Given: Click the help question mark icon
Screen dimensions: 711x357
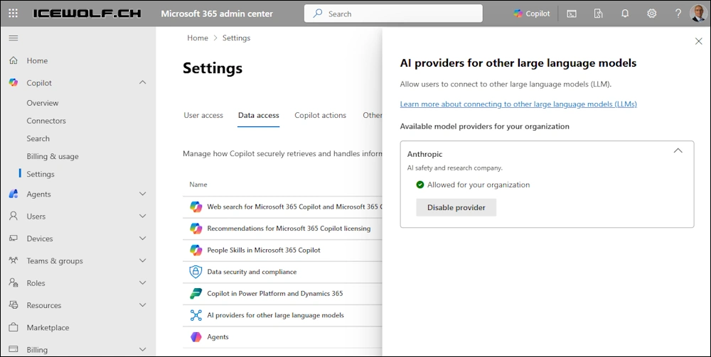Looking at the screenshot, I should tap(678, 13).
